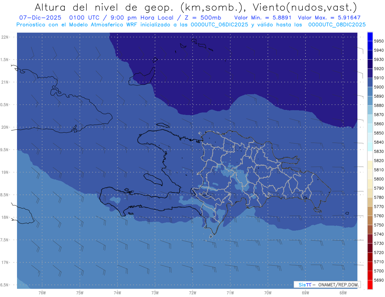Click the legend value '5690'
Viewport: 385px width, 297px height.
(x=379, y=280)
